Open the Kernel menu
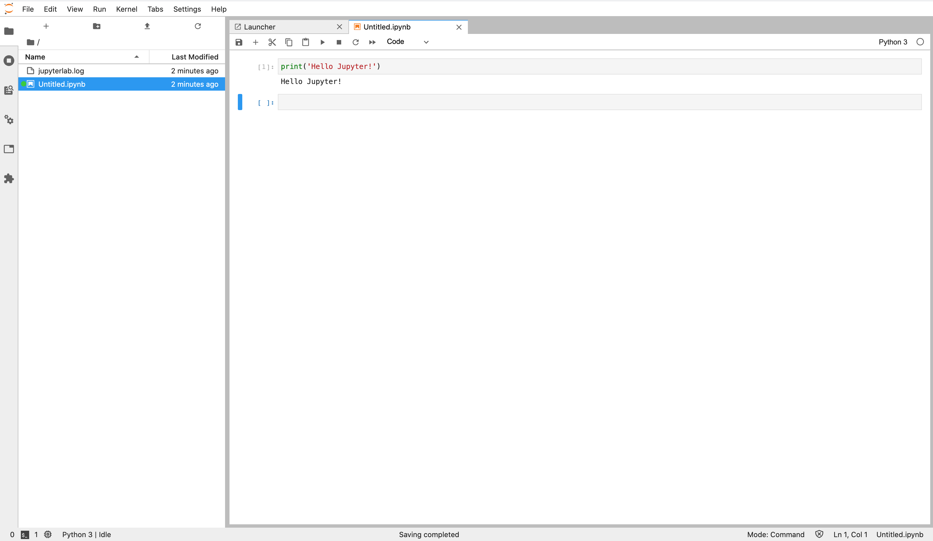The image size is (933, 541). coord(126,9)
